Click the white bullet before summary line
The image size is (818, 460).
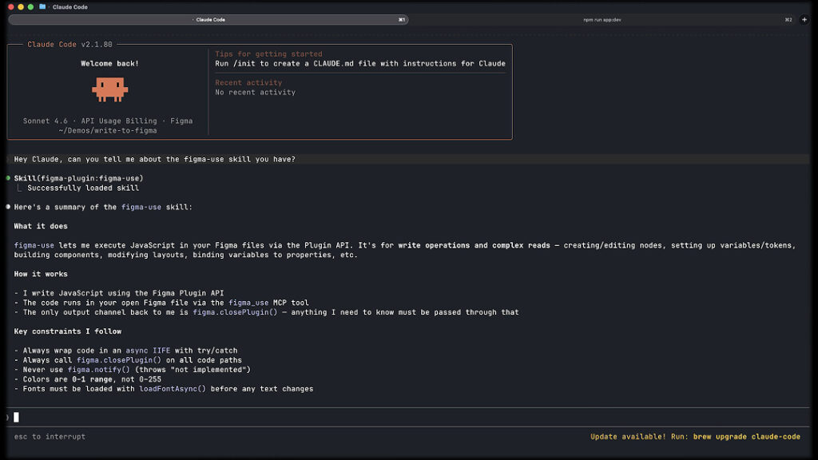[8, 207]
